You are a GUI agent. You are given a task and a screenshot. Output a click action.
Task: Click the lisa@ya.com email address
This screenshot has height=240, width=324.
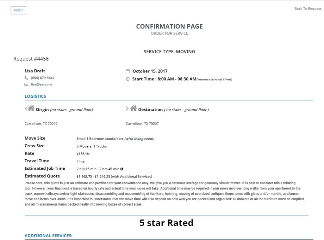click(41, 85)
